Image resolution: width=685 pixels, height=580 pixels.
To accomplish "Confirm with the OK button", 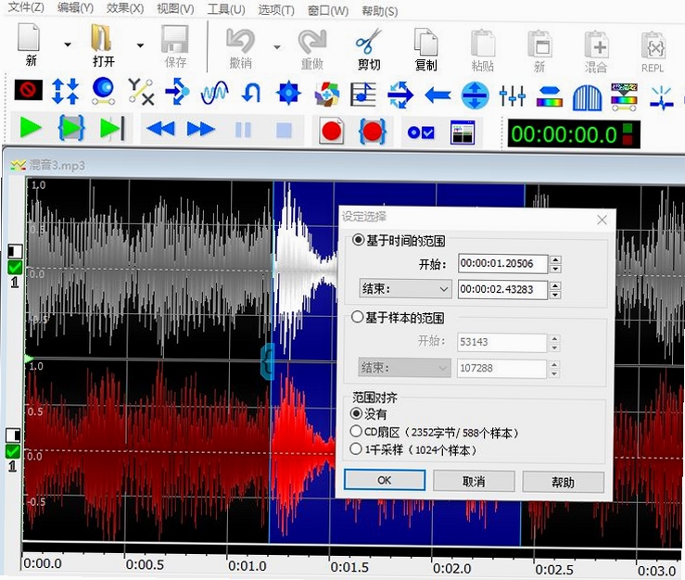I will [x=385, y=480].
